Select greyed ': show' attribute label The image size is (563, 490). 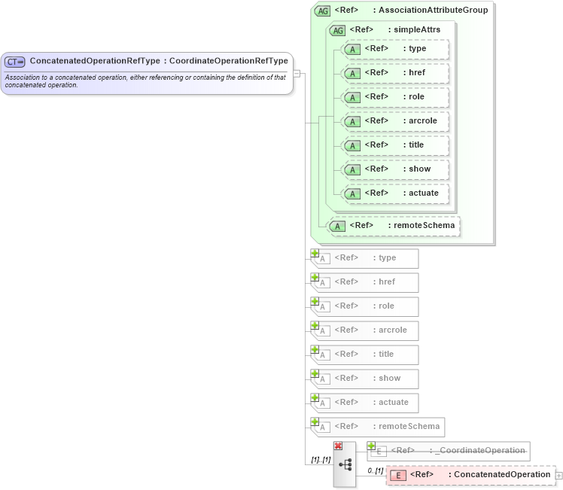point(387,378)
